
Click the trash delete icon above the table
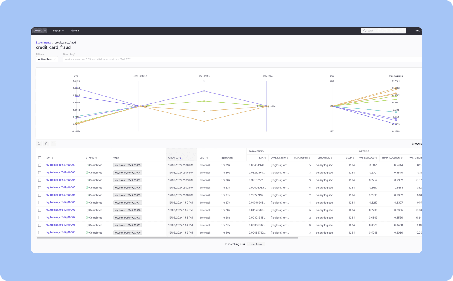(x=46, y=143)
